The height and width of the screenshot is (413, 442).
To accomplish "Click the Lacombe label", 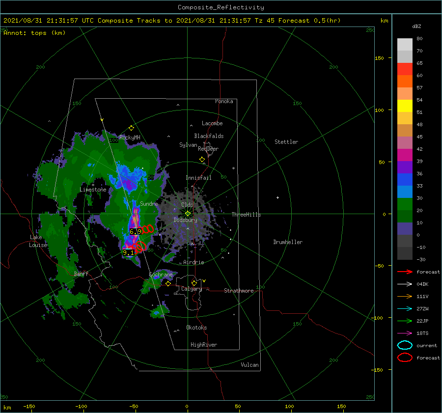I will tap(212, 123).
